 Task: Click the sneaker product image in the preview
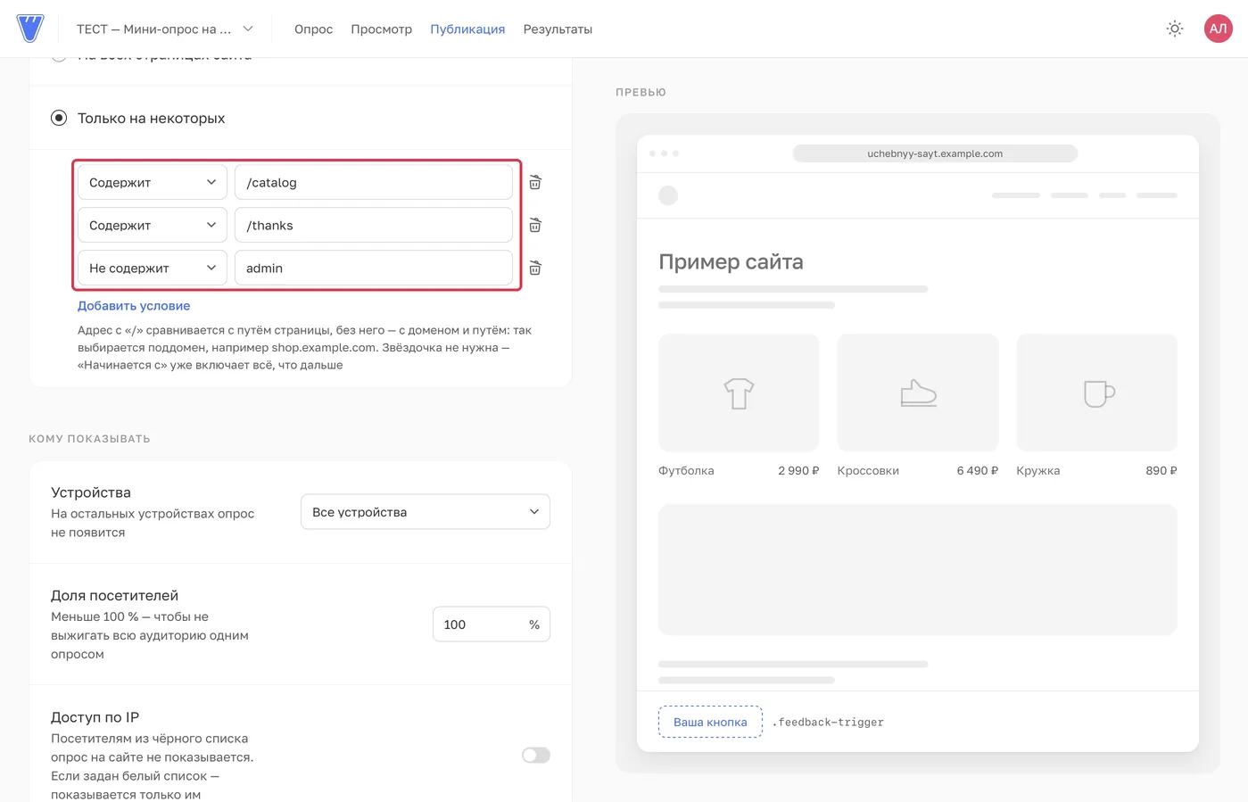pos(918,393)
